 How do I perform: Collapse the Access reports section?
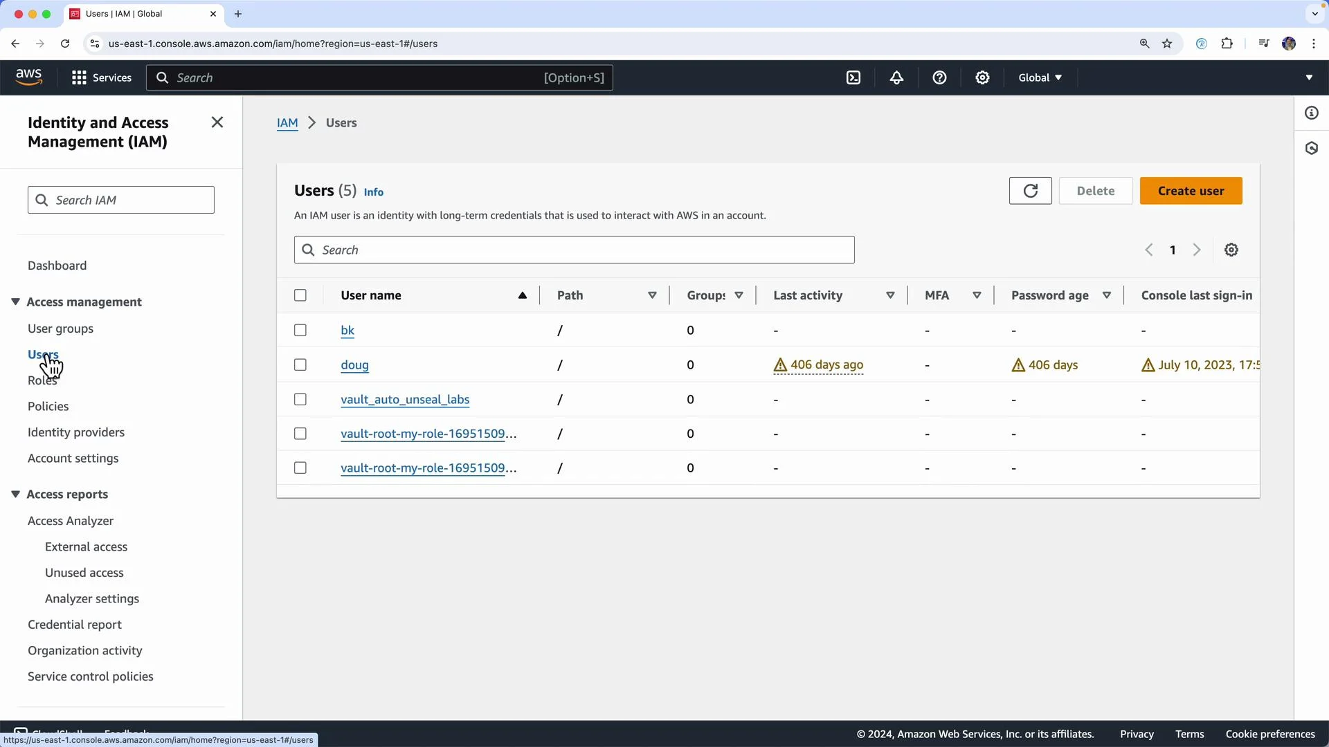pyautogui.click(x=15, y=494)
